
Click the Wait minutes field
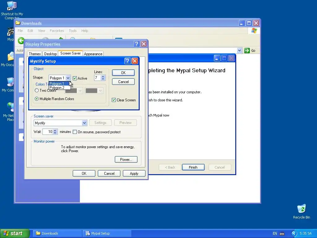(48, 132)
